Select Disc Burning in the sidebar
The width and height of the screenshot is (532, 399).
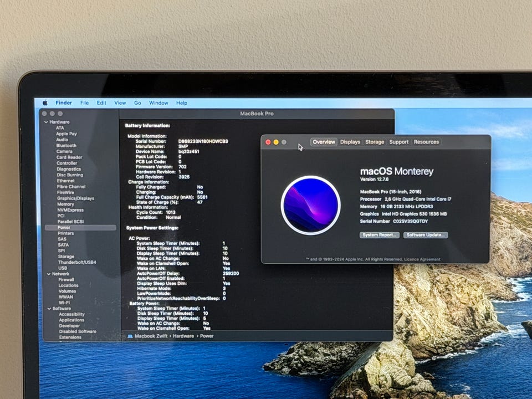pyautogui.click(x=70, y=175)
